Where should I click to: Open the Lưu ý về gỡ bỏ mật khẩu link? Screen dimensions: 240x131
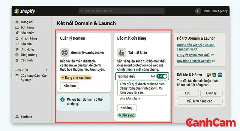(x=193, y=55)
